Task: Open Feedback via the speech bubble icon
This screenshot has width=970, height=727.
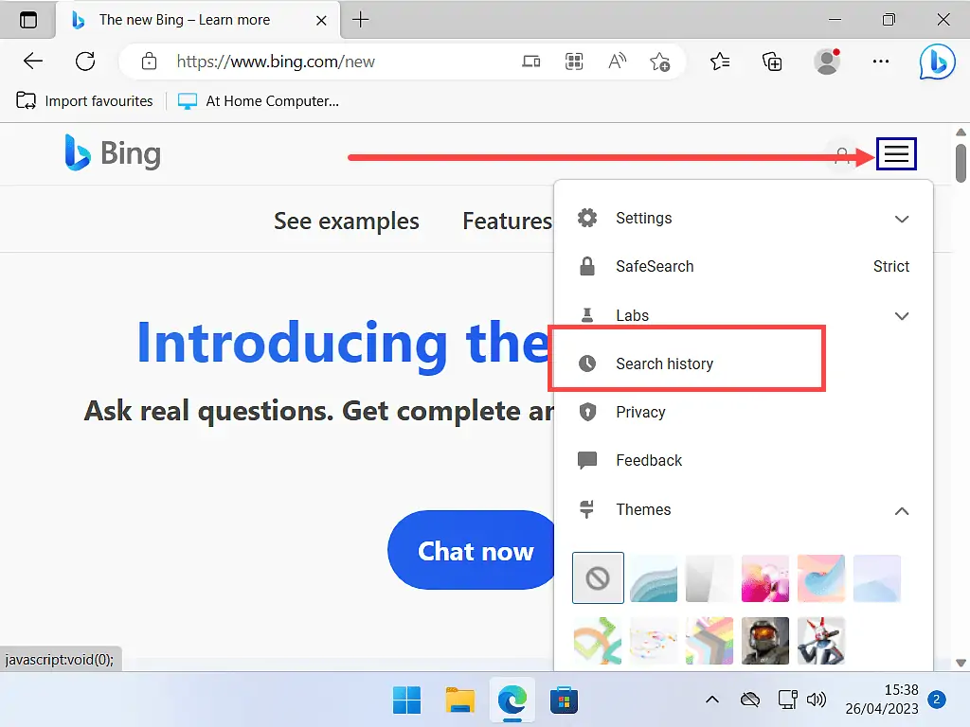Action: click(x=587, y=460)
